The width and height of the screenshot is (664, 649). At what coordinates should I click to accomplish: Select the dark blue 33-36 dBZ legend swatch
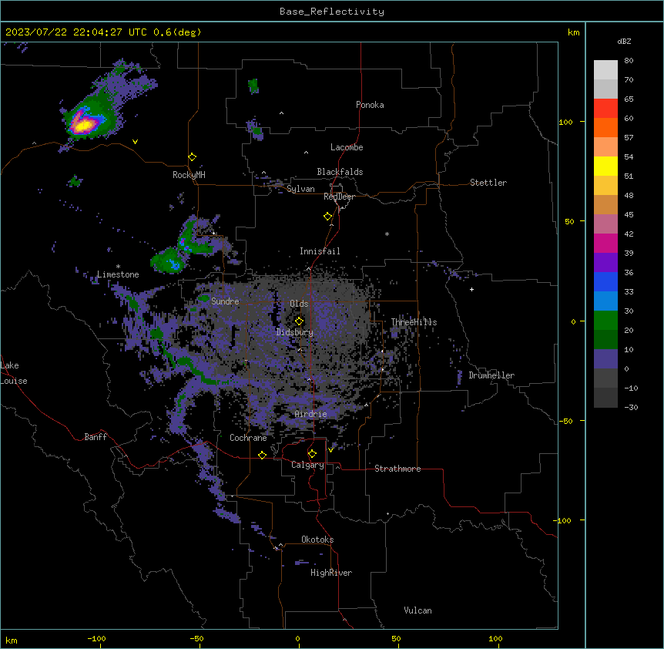(605, 281)
